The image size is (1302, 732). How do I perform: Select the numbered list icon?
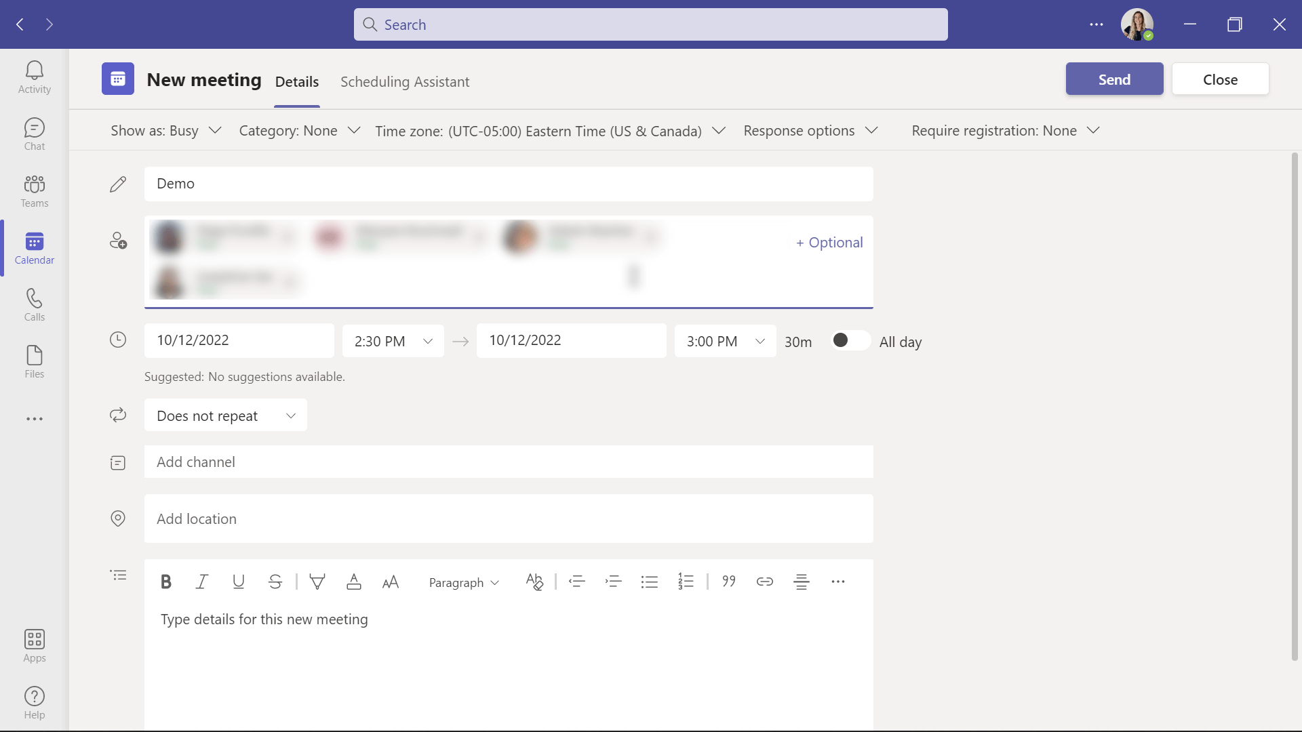686,582
